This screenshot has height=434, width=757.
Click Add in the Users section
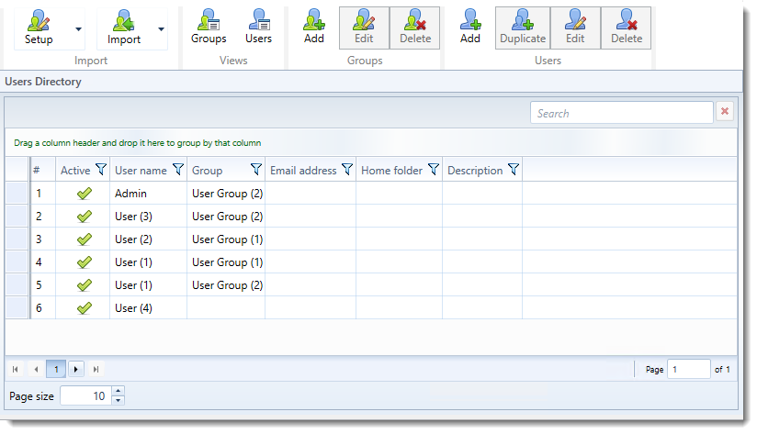pos(470,28)
